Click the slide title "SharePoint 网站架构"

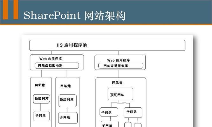pos(75,16)
